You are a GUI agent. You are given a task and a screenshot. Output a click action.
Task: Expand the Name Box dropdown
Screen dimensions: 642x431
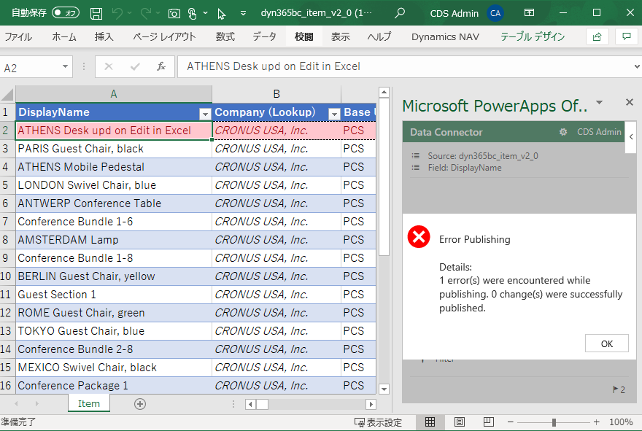(x=65, y=67)
